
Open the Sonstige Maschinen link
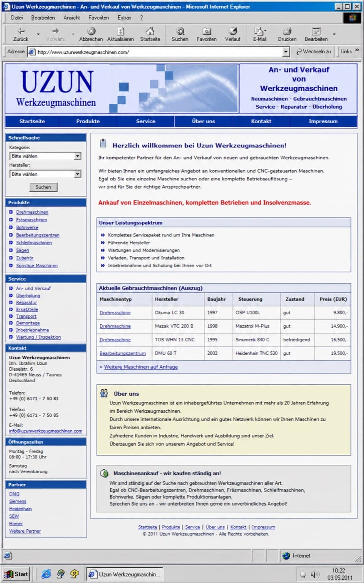coord(37,265)
